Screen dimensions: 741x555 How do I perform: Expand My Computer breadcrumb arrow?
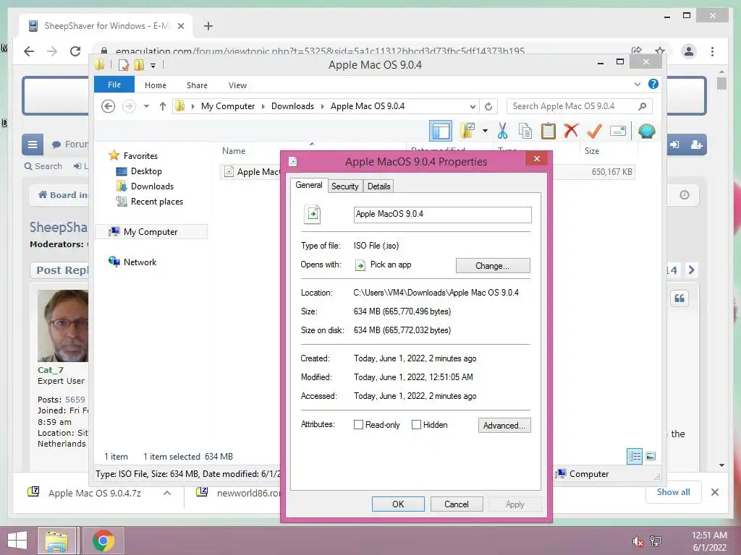tap(263, 106)
